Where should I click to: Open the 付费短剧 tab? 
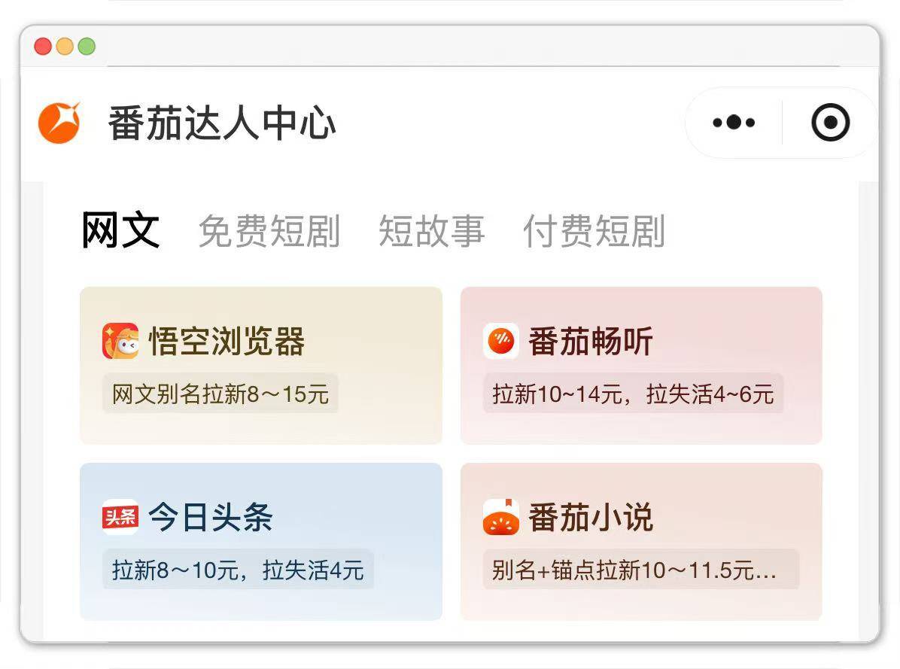594,230
